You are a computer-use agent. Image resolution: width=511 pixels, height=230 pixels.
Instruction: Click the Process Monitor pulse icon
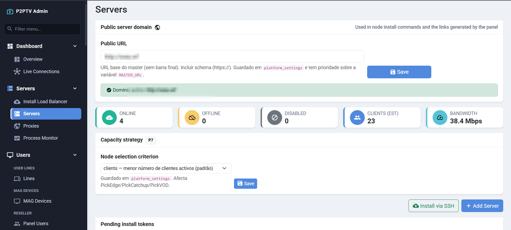click(x=17, y=138)
